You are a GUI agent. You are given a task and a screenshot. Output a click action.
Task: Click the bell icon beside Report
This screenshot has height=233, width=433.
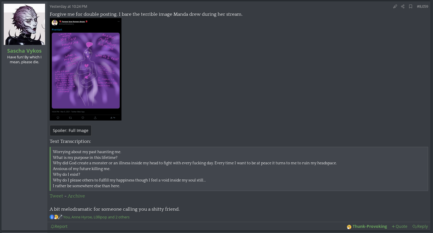click(x=53, y=226)
